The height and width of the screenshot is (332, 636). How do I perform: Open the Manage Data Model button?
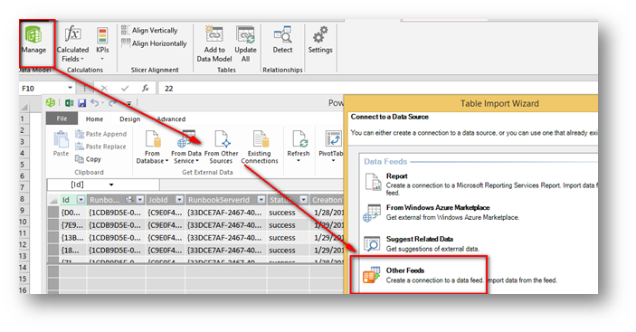pyautogui.click(x=33, y=40)
